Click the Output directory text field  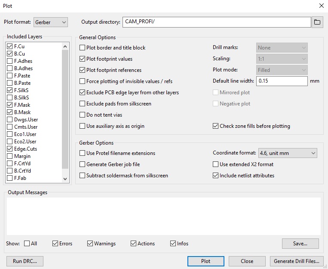coord(216,22)
